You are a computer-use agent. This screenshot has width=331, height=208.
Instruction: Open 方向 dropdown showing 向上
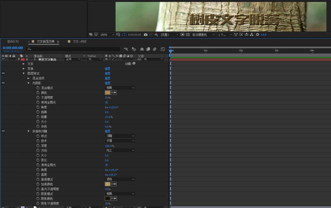coord(120,150)
